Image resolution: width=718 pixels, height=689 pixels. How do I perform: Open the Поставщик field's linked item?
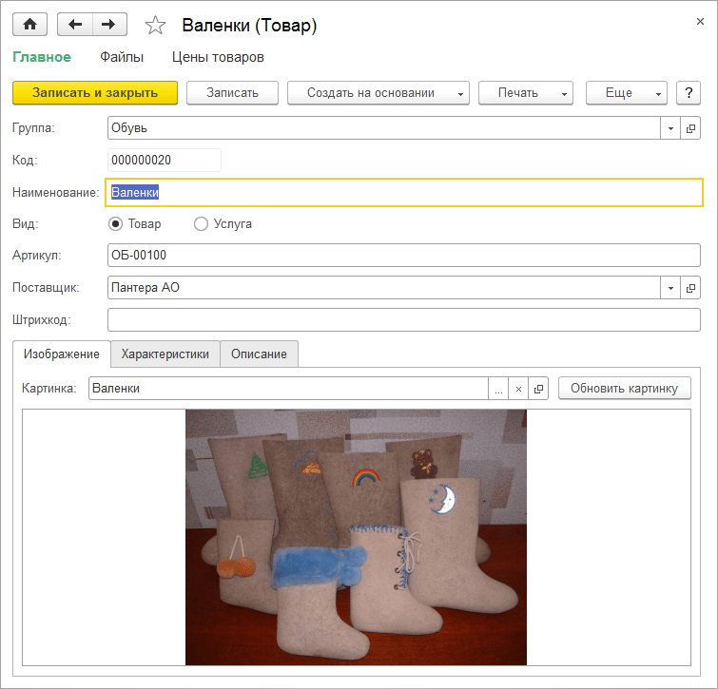coord(690,288)
